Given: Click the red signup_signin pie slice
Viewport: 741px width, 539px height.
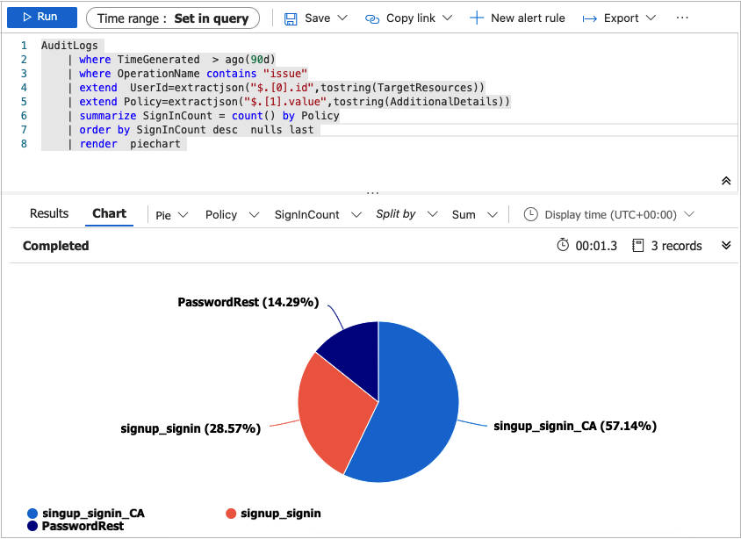Looking at the screenshot, I should click(x=329, y=413).
